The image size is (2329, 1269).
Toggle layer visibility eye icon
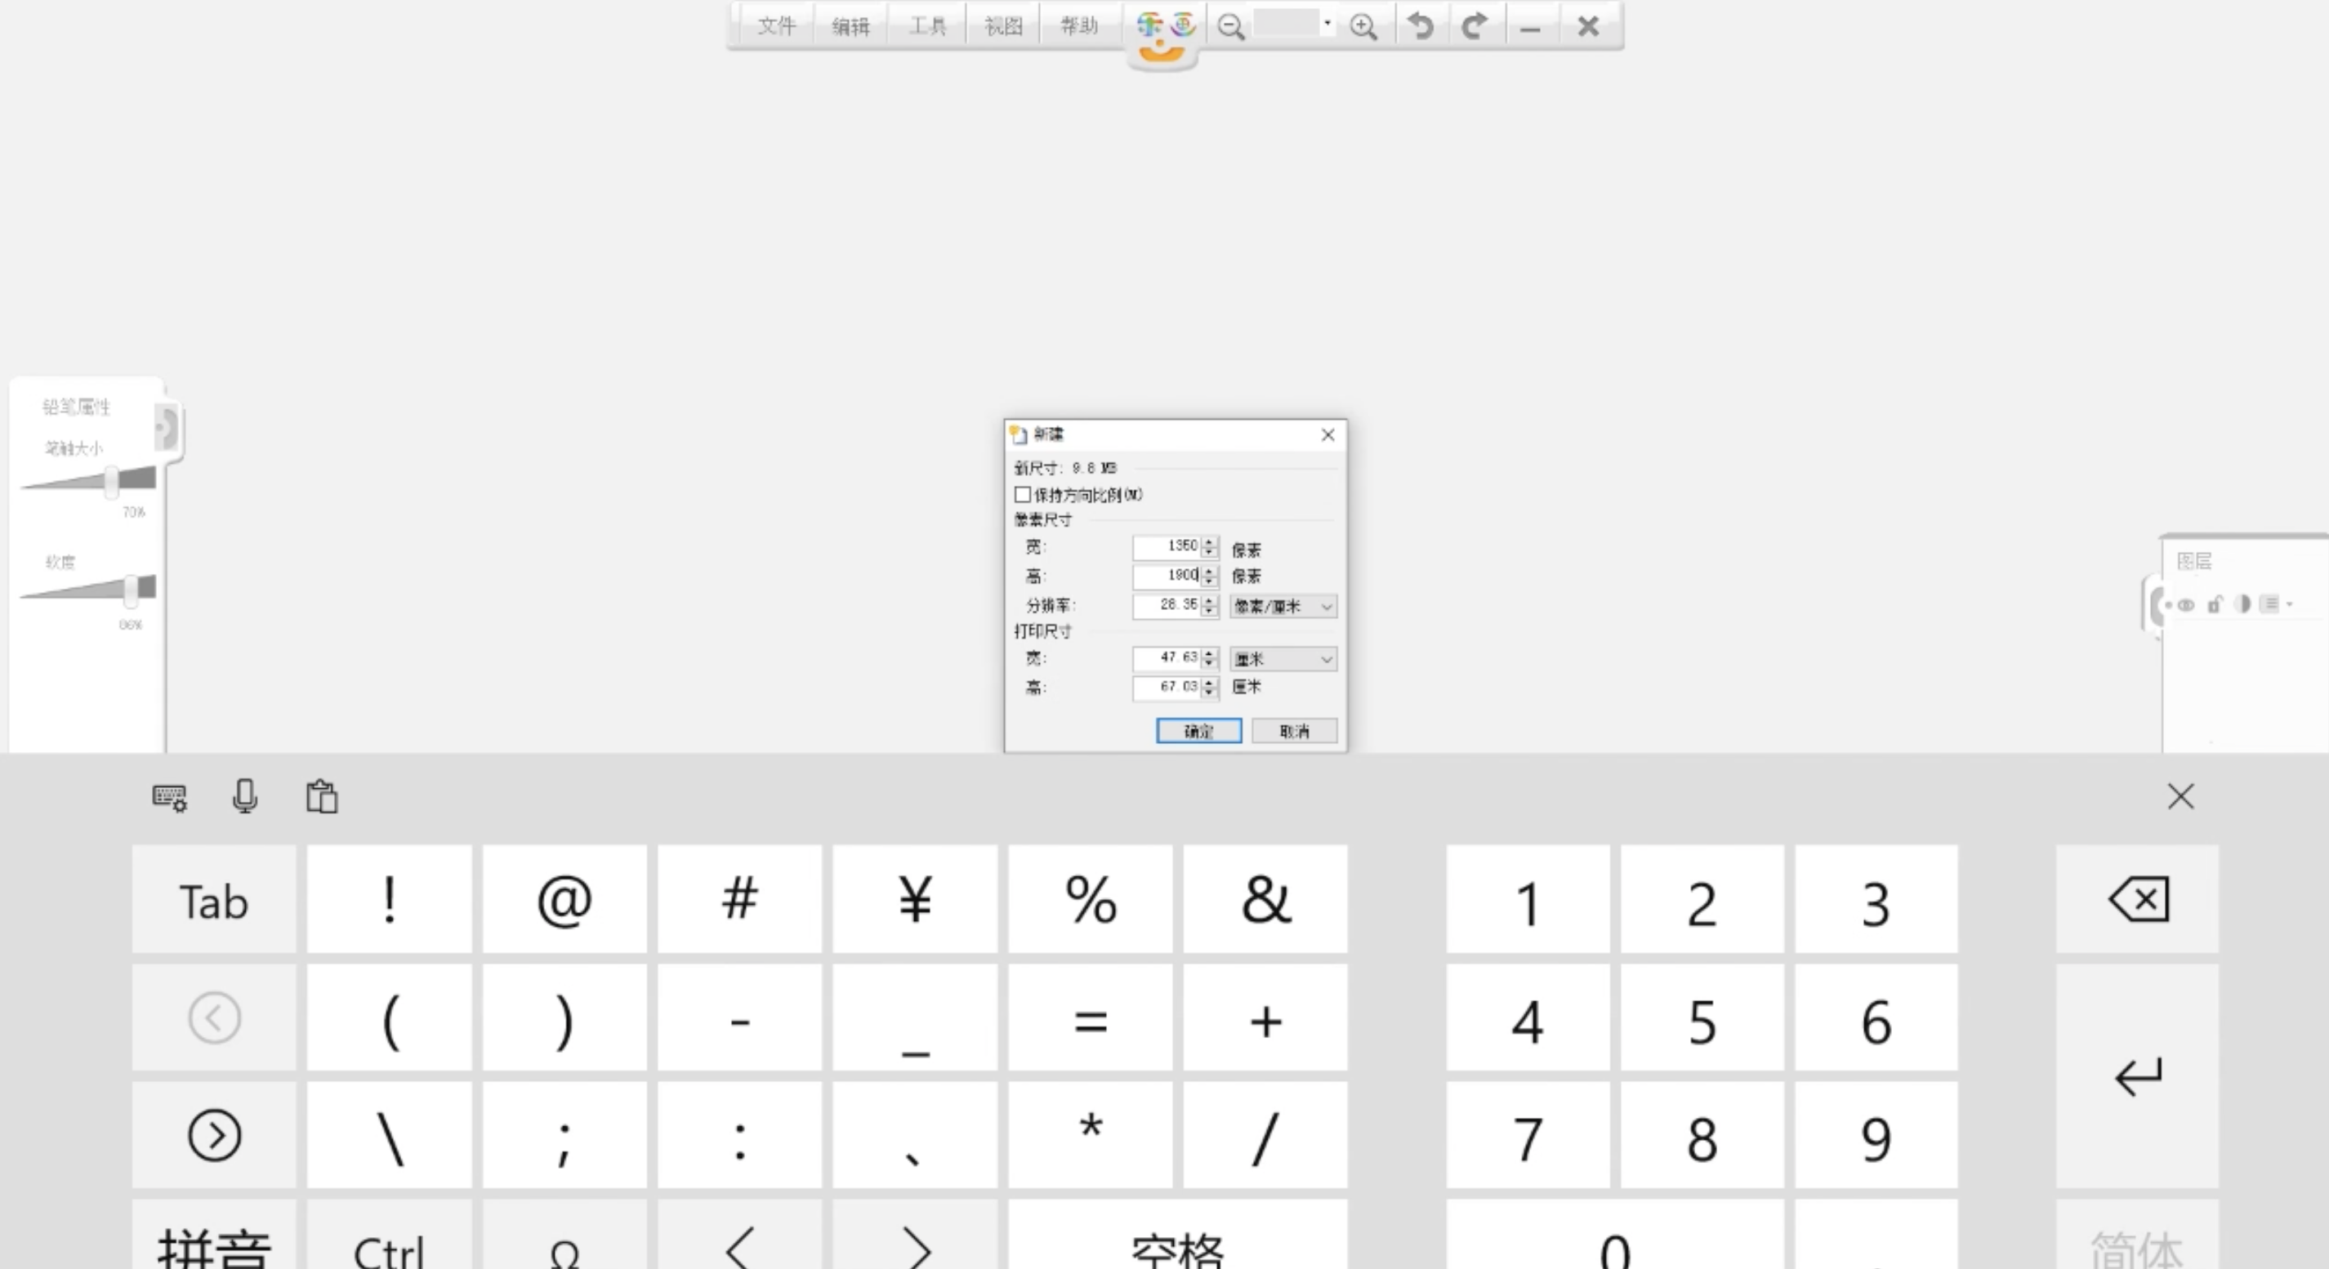coord(2186,604)
